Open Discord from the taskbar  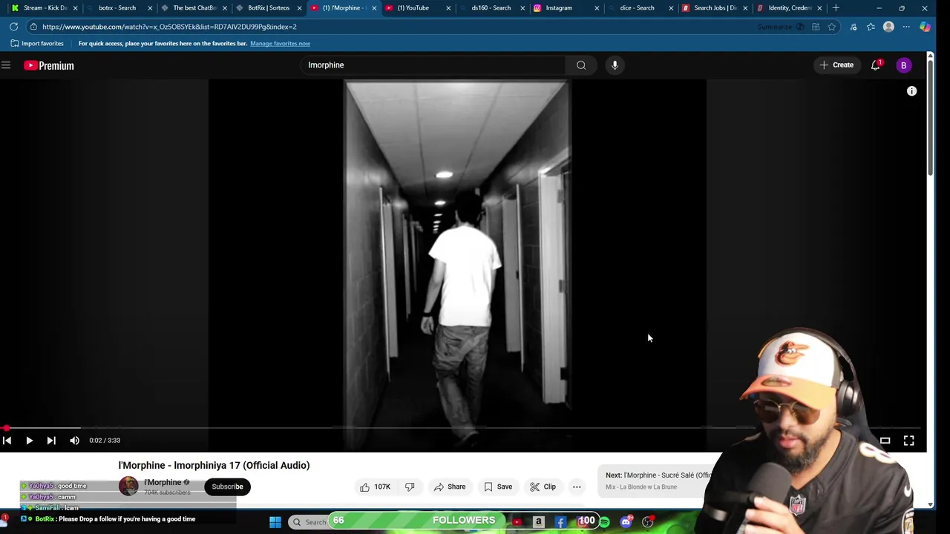pos(626,522)
